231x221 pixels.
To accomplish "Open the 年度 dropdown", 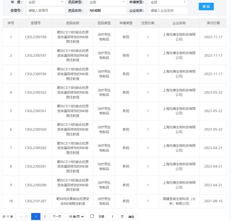I will click(x=46, y=2).
